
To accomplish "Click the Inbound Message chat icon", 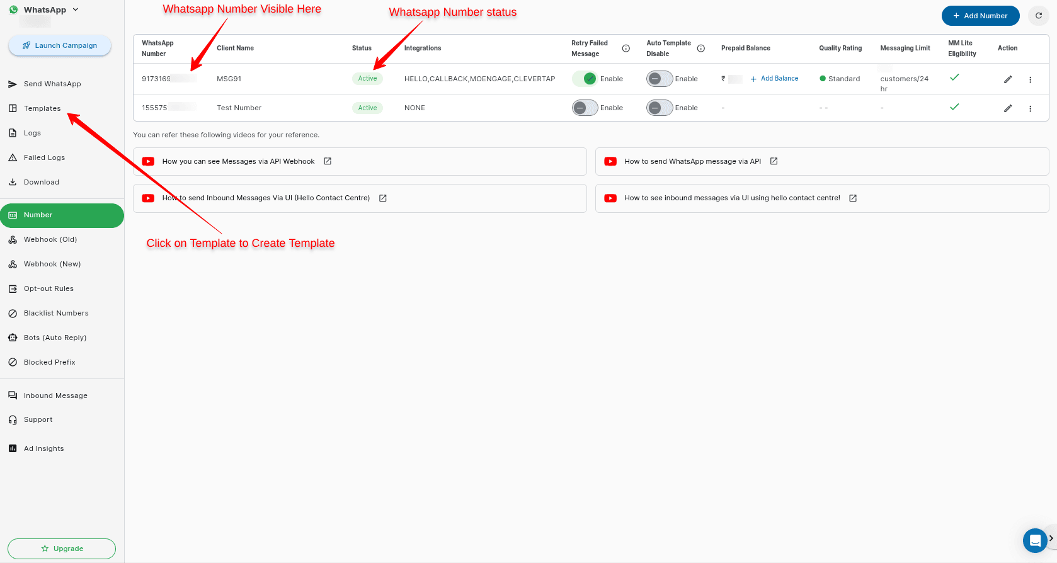I will (x=13, y=395).
